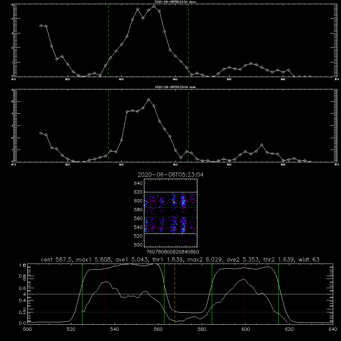Click the x-axis numbers under the spectral image
341x341 pixels.
[173, 252]
